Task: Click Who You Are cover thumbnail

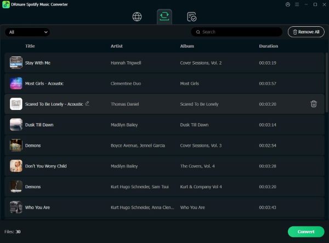Action: coord(16,207)
